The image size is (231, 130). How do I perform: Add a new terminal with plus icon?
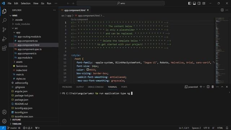pos(201,87)
